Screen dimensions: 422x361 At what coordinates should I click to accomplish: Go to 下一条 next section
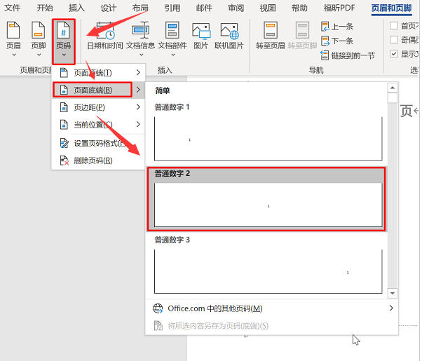click(337, 41)
